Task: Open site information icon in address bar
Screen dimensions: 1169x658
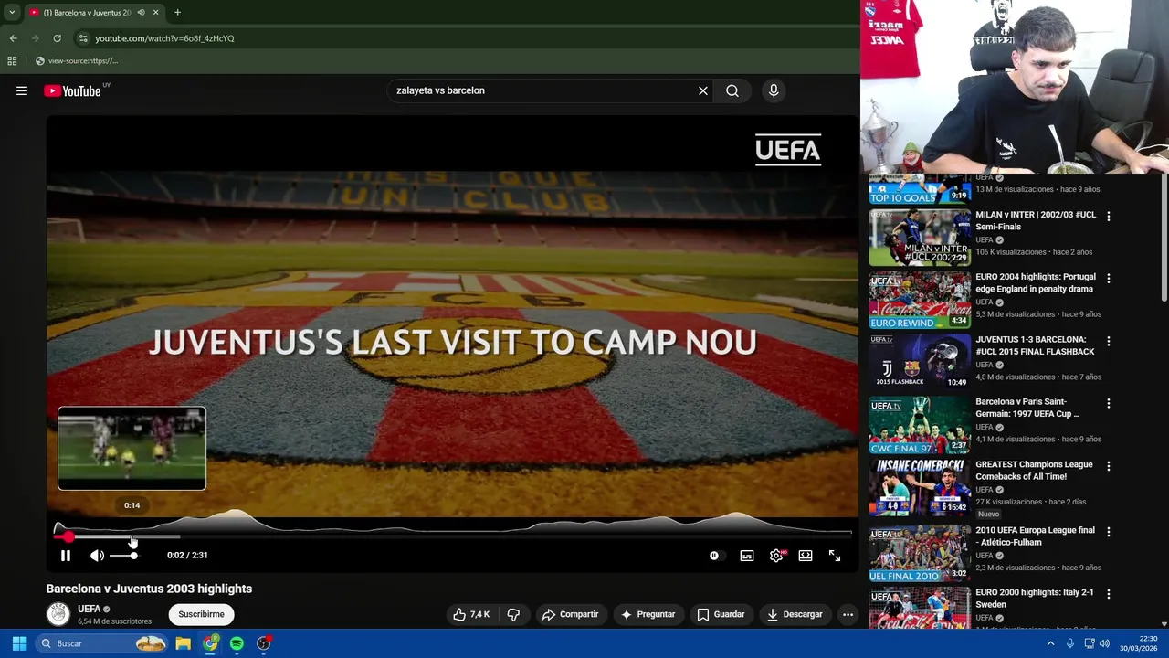Action: tap(83, 38)
